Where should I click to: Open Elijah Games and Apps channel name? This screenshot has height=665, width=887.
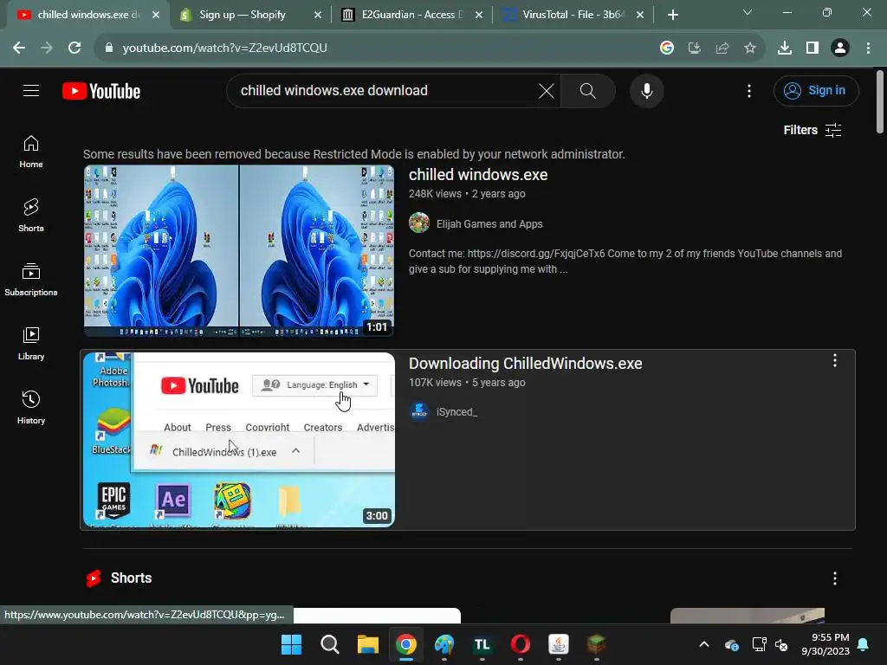(x=489, y=224)
